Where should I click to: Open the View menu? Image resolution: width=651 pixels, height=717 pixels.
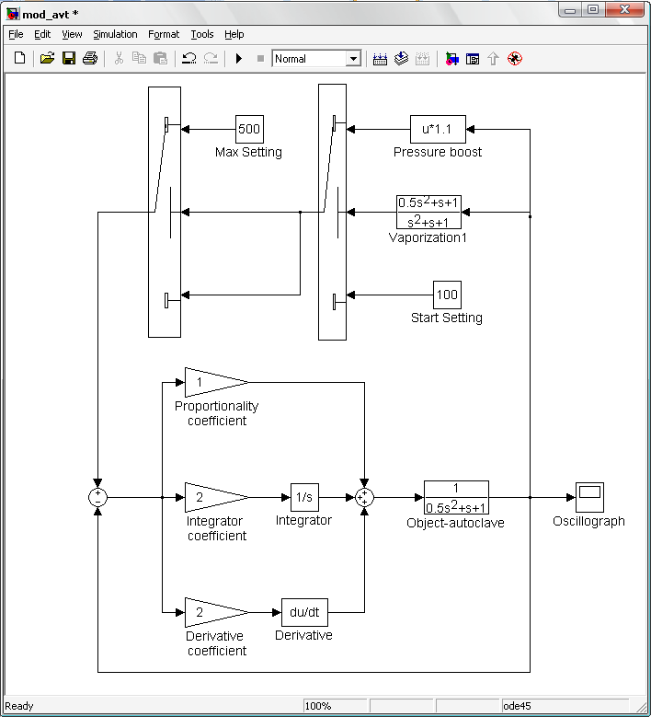[x=72, y=34]
